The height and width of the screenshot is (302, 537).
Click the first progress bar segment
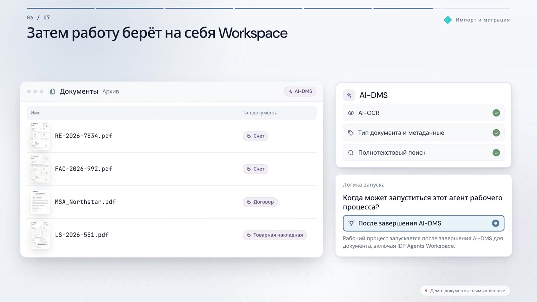[x=60, y=8]
